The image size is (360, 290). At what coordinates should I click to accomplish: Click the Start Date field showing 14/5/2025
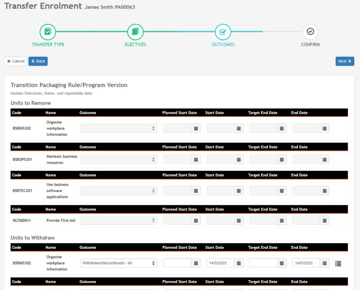[221, 263]
